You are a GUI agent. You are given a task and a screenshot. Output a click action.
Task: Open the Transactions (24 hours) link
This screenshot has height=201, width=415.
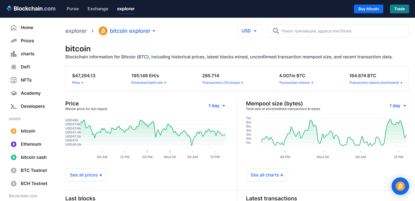pyautogui.click(x=223, y=83)
